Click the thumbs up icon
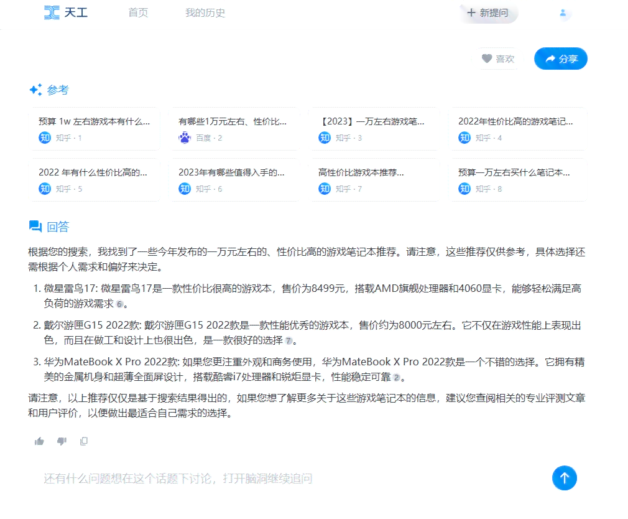The width and height of the screenshot is (628, 519). 39,441
